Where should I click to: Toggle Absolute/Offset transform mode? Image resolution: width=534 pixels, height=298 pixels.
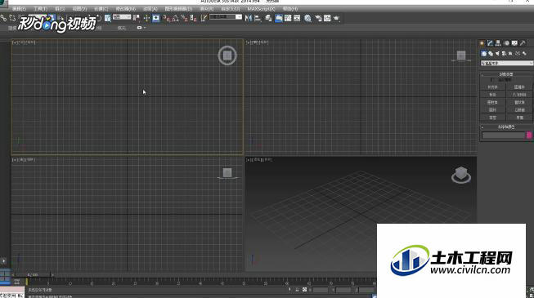pos(304,290)
